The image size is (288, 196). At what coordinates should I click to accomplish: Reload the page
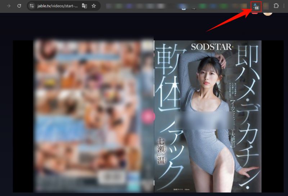pyautogui.click(x=19, y=6)
